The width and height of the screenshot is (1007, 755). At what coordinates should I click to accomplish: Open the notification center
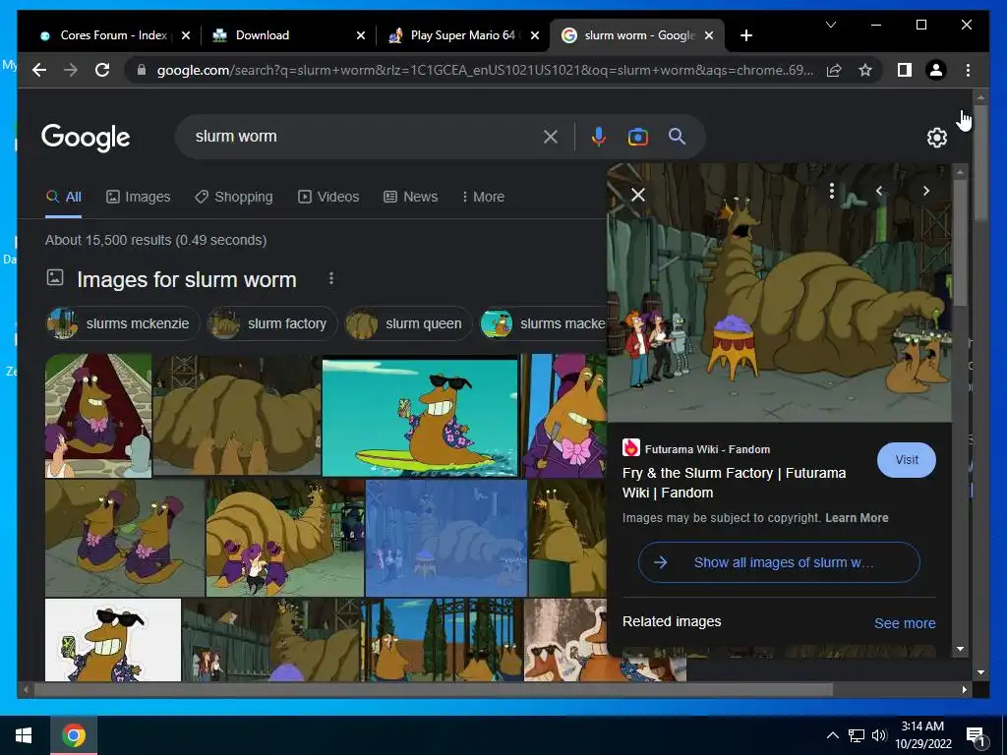coord(976,736)
